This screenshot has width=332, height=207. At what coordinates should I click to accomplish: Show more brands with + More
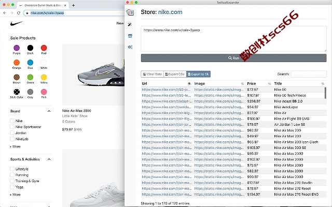(x=15, y=146)
